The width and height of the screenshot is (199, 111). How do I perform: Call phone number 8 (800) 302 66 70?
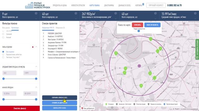174,5
